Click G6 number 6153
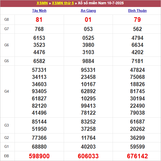Viewport: 161px width, 161px height. [x=39, y=38]
